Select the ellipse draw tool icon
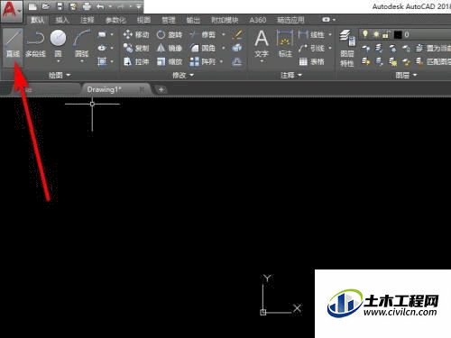 click(102, 48)
